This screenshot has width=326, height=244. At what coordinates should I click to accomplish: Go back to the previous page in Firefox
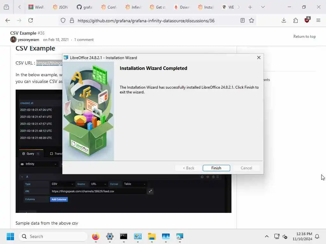[8, 20]
